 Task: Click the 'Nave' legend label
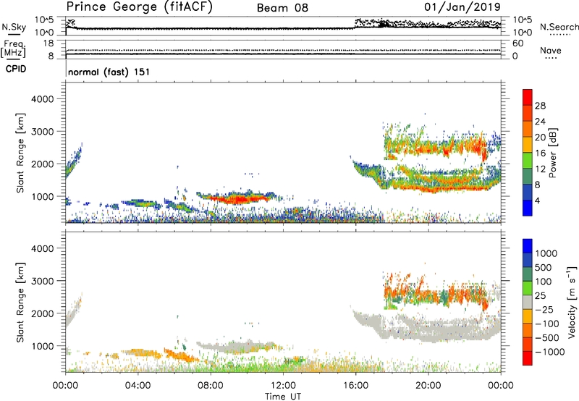tap(551, 50)
